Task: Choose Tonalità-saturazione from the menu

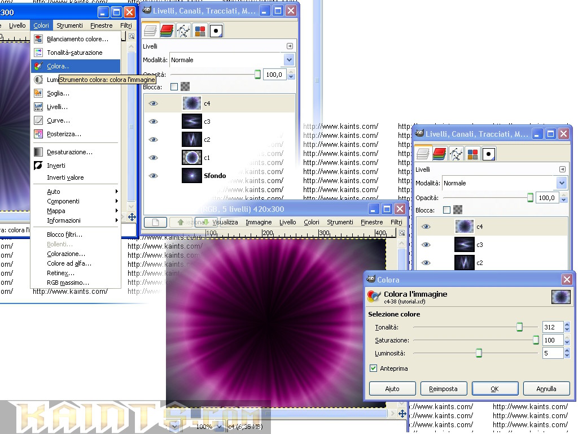Action: pyautogui.click(x=76, y=53)
